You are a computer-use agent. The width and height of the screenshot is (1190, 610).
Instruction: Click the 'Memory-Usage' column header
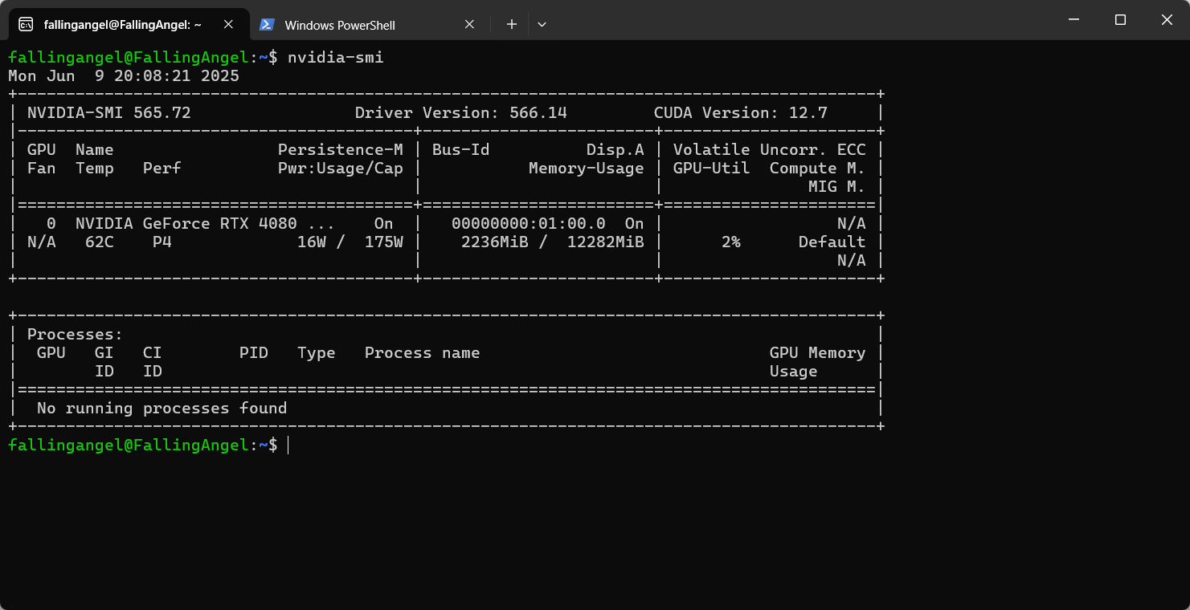click(587, 169)
